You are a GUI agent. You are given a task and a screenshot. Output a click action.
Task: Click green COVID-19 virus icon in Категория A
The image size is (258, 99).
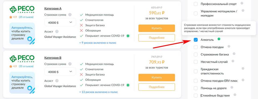pyautogui.click(x=128, y=36)
